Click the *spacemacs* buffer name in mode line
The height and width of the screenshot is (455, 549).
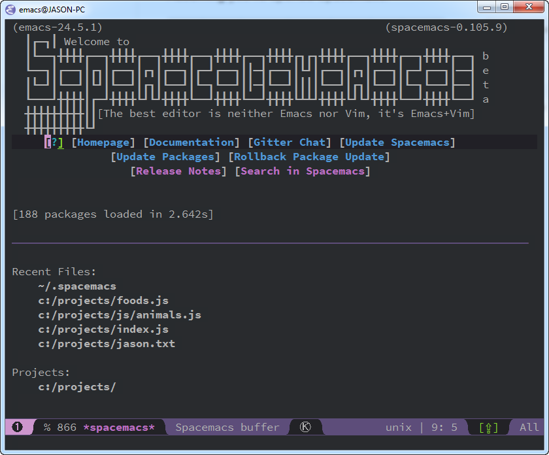(x=119, y=428)
